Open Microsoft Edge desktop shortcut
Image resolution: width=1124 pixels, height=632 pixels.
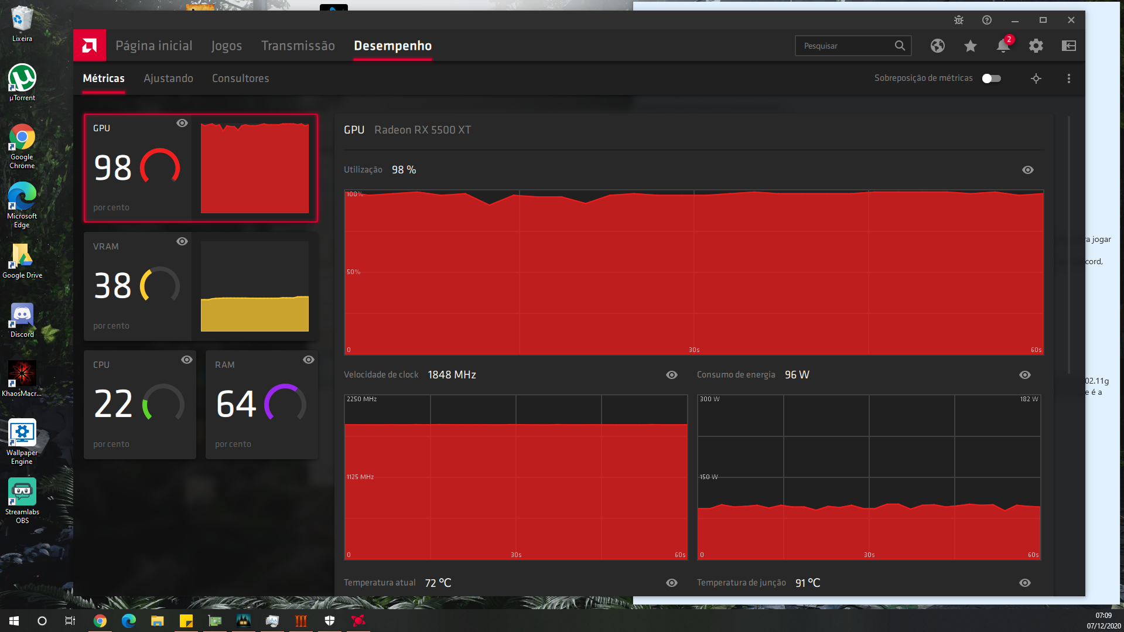point(22,205)
